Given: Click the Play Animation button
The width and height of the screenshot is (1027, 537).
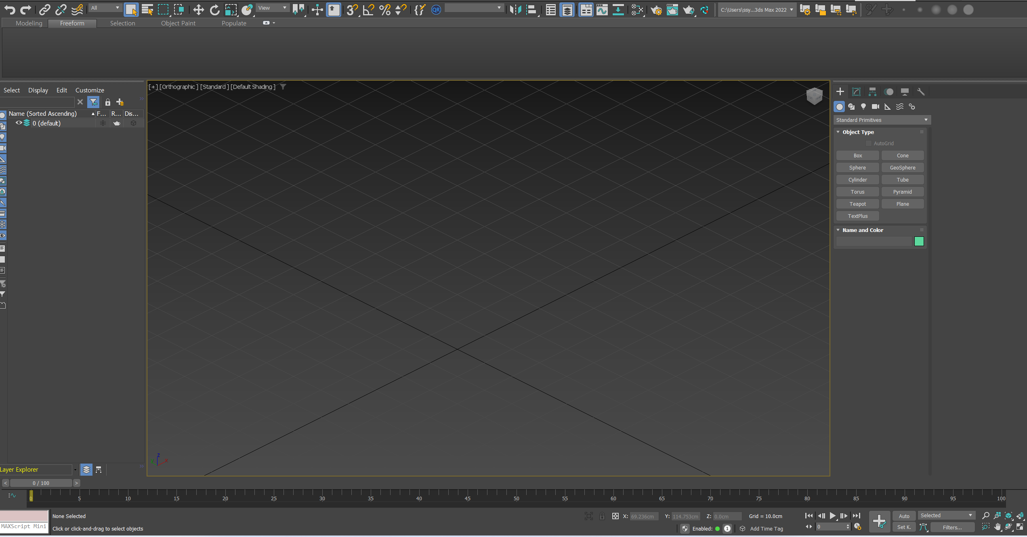Looking at the screenshot, I should click(832, 516).
